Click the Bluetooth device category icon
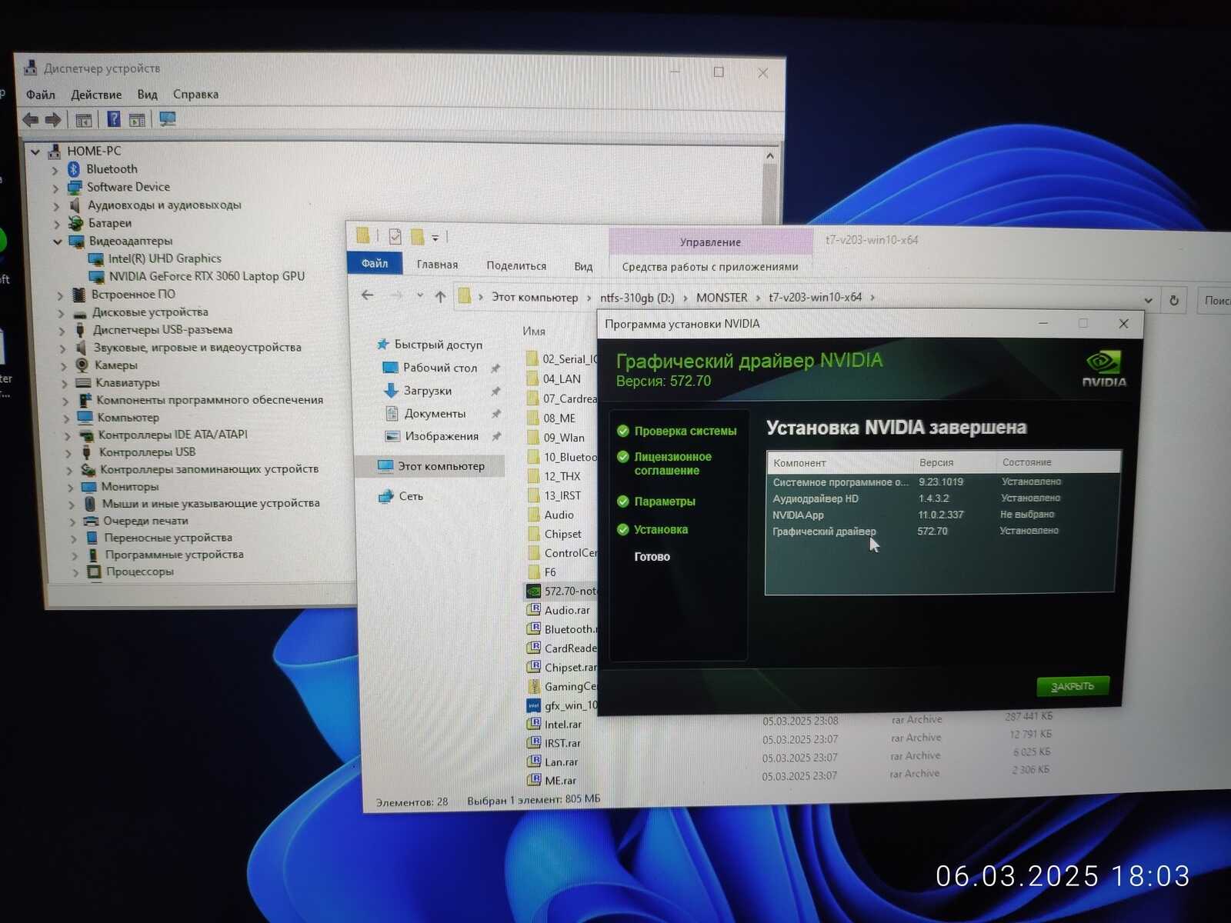 (x=74, y=169)
